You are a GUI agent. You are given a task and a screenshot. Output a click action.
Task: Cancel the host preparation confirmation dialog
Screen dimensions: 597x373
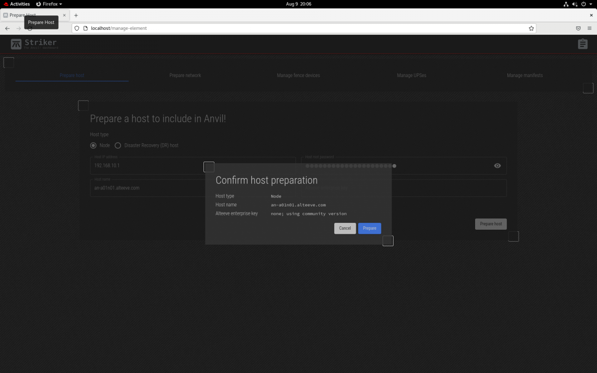(345, 228)
